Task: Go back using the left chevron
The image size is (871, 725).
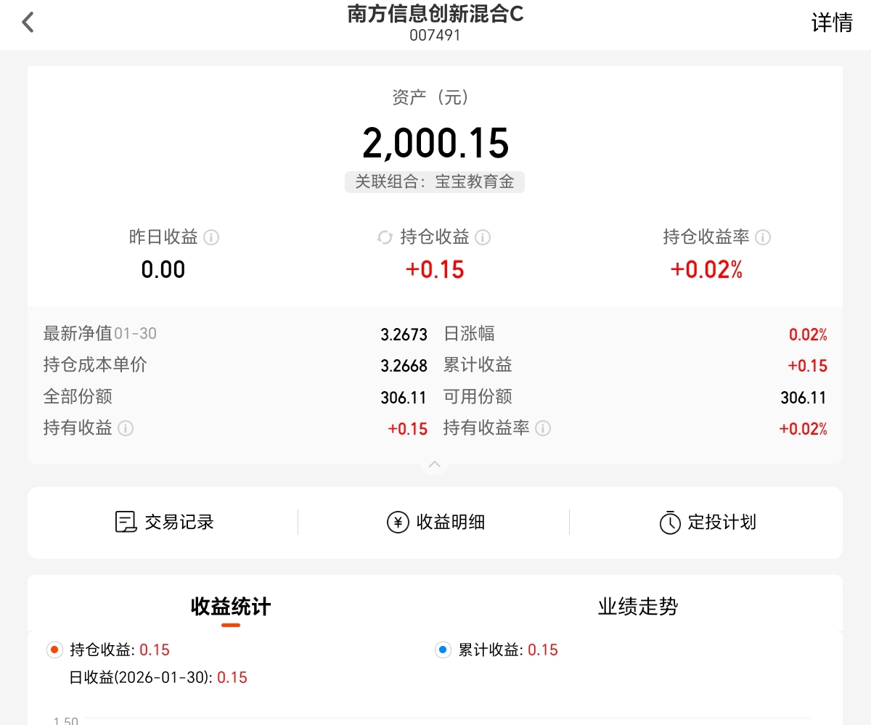Action: tap(28, 22)
